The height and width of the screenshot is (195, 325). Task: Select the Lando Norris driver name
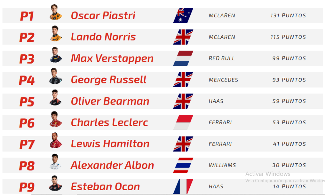[103, 37]
